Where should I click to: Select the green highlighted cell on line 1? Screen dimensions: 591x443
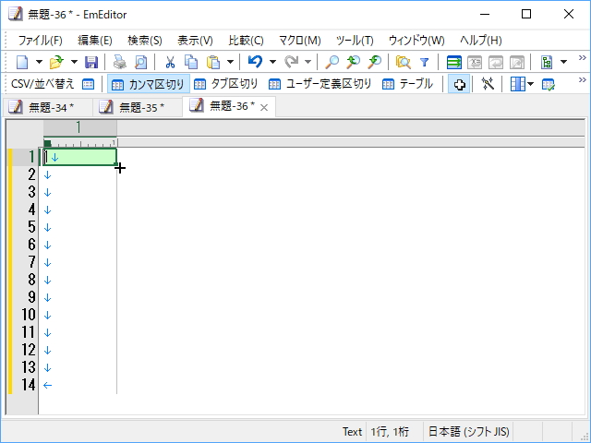[80, 157]
